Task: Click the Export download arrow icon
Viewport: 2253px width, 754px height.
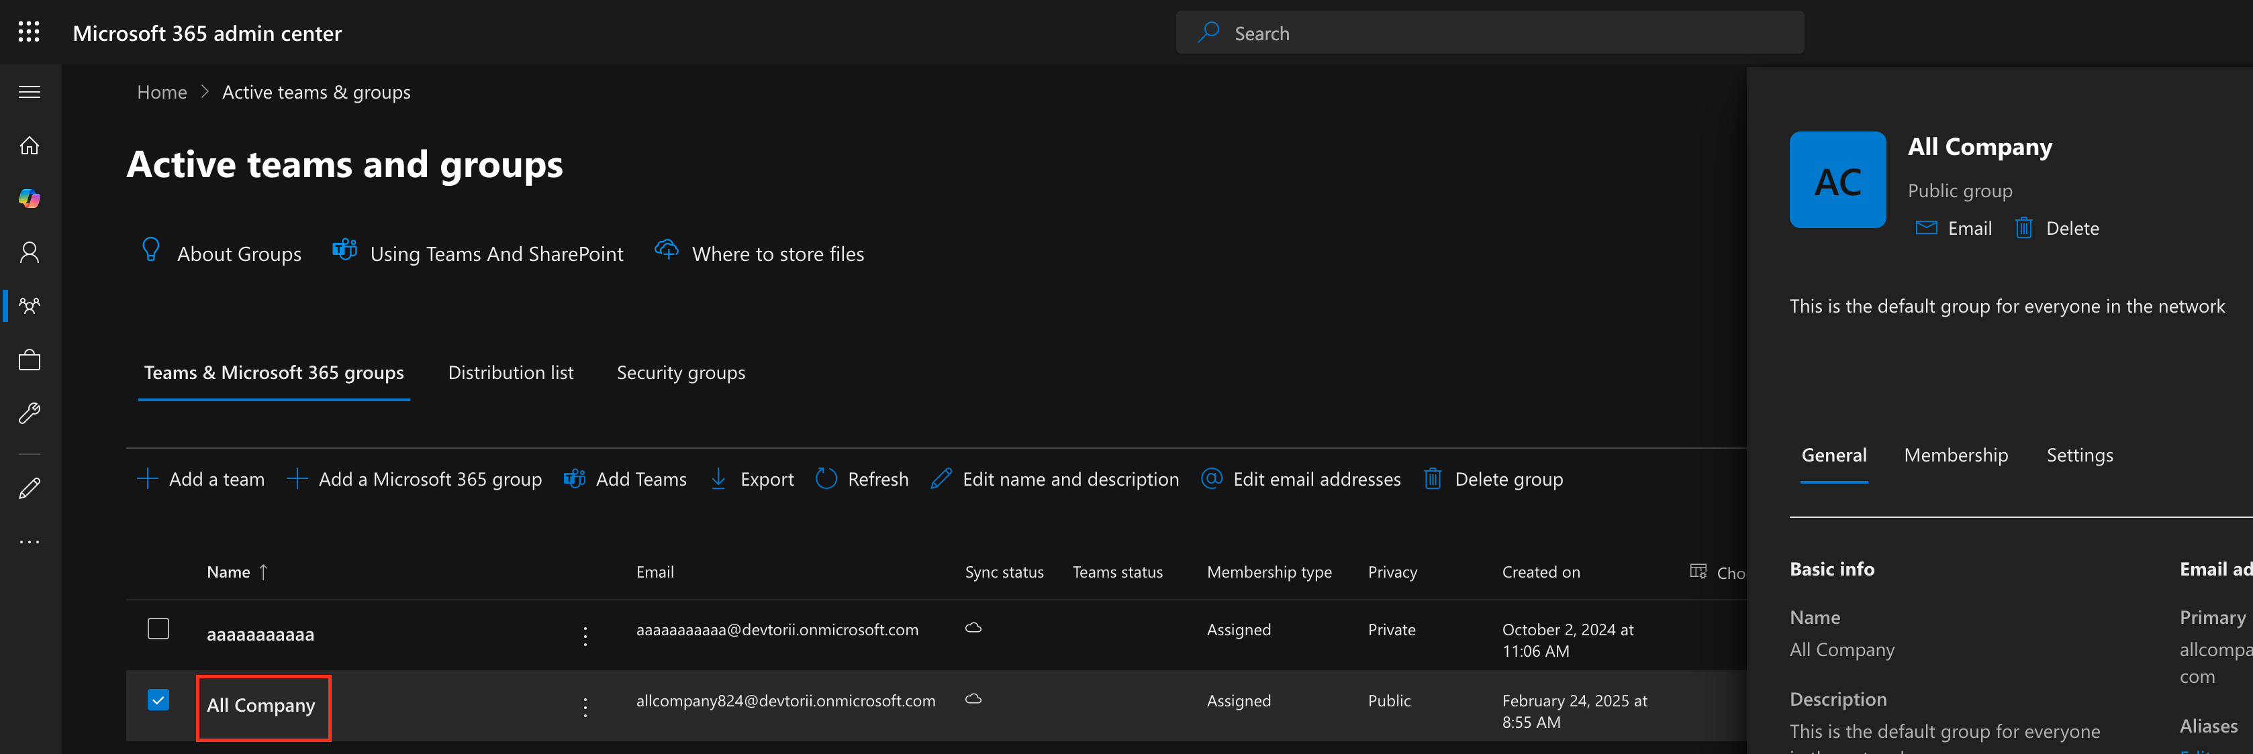Action: [718, 479]
